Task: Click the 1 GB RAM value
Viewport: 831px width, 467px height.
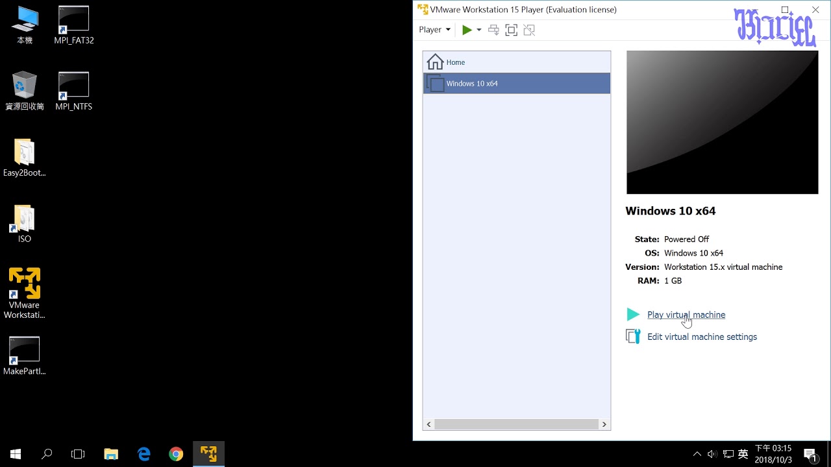Action: (x=673, y=281)
